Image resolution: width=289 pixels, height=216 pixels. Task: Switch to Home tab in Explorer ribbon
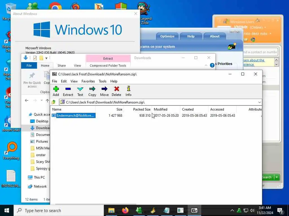click(45, 66)
